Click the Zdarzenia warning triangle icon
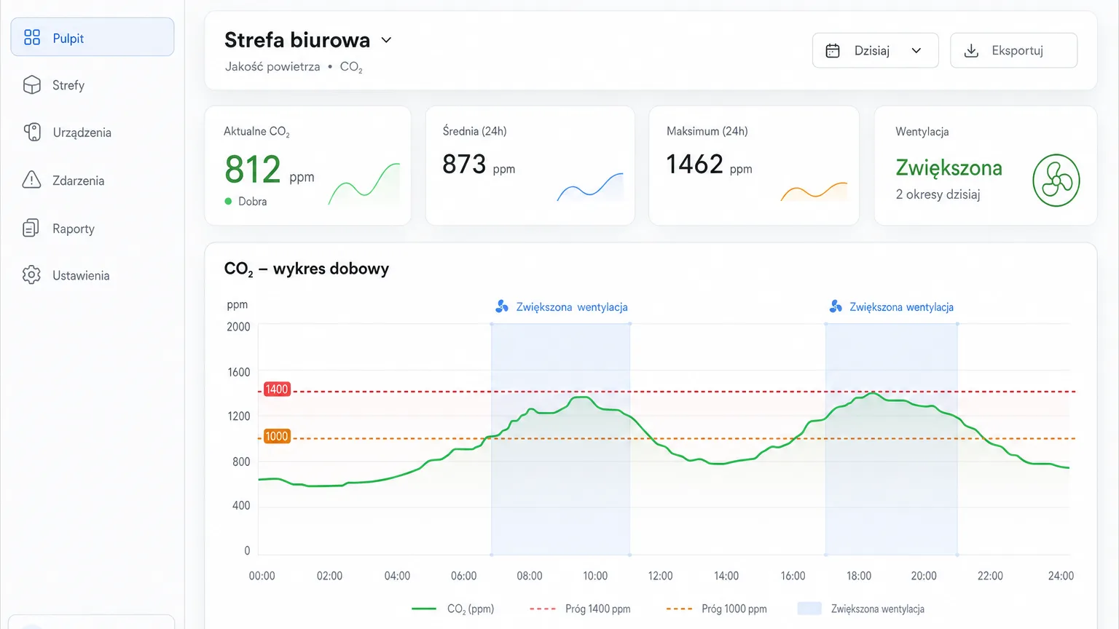 (x=32, y=180)
